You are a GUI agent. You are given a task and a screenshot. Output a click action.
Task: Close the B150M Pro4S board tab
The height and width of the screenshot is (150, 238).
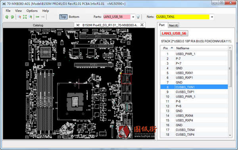tap(142, 25)
